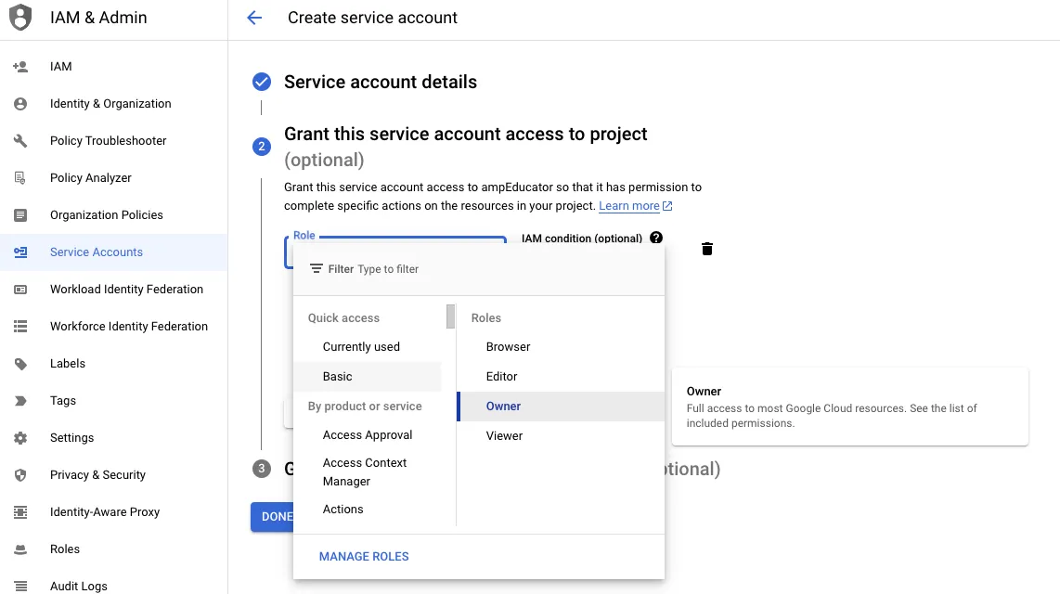This screenshot has height=594, width=1060.
Task: Click the role filter text field
Action: [479, 269]
